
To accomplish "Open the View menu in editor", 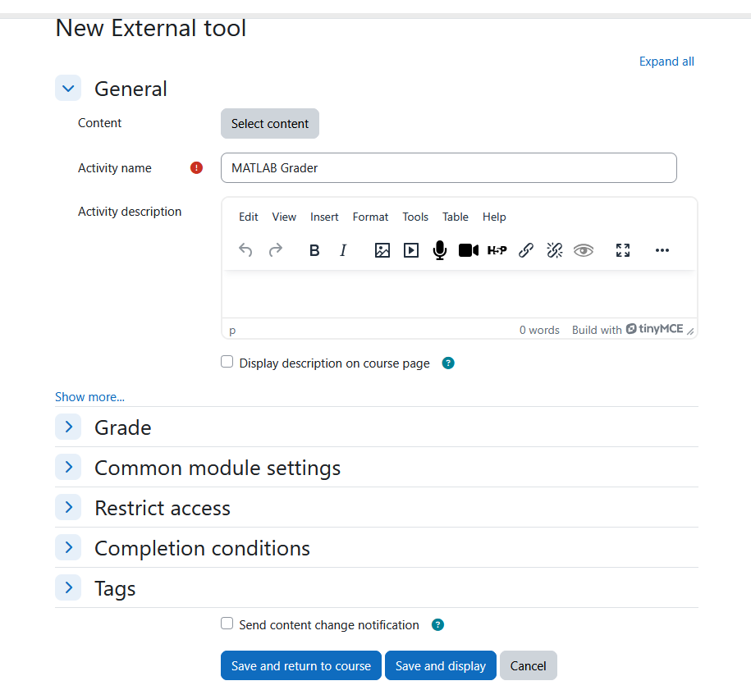I will pyautogui.click(x=284, y=217).
